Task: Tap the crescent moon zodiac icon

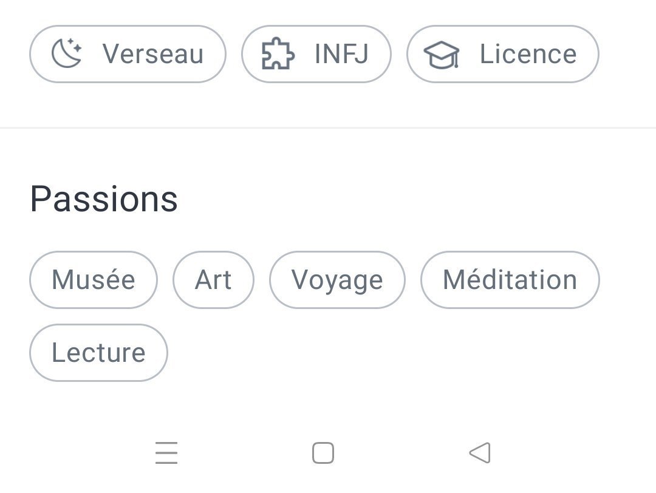Action: (64, 55)
